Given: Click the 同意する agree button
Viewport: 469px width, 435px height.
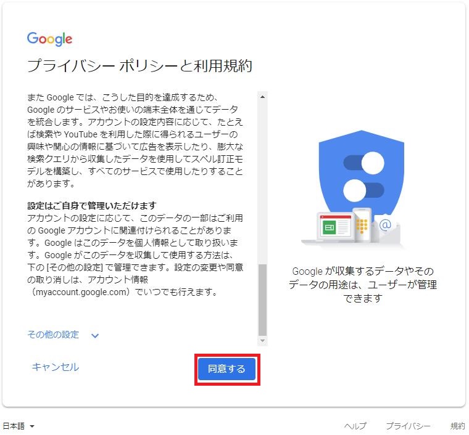Looking at the screenshot, I should 226,369.
